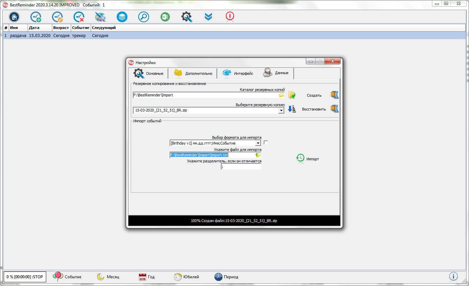Screen dimensions: 469x286
Task: Click the Дата column header
Action: 40,28
